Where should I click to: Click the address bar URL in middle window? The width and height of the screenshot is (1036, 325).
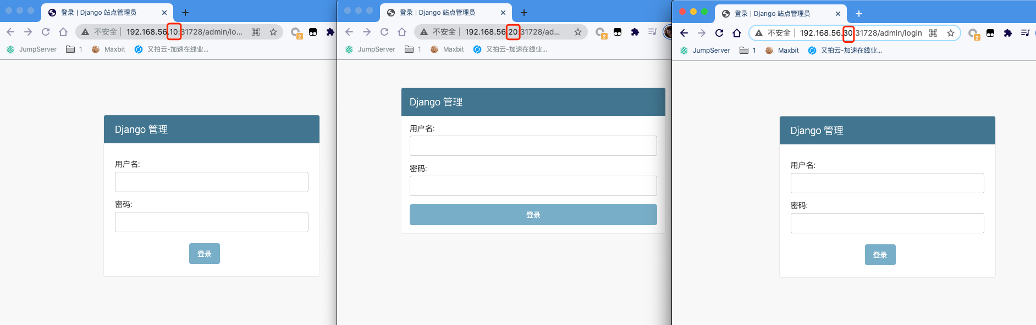513,32
